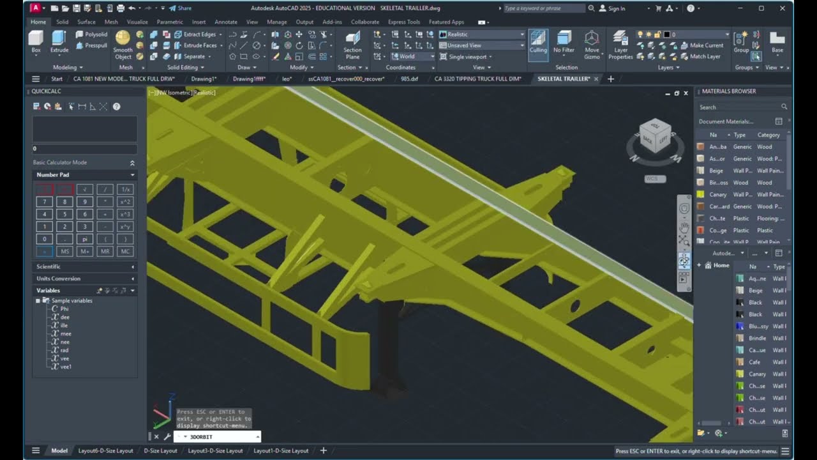This screenshot has height=460, width=817.
Task: Expand the Solid Editing panel dropdown
Action: (x=186, y=67)
